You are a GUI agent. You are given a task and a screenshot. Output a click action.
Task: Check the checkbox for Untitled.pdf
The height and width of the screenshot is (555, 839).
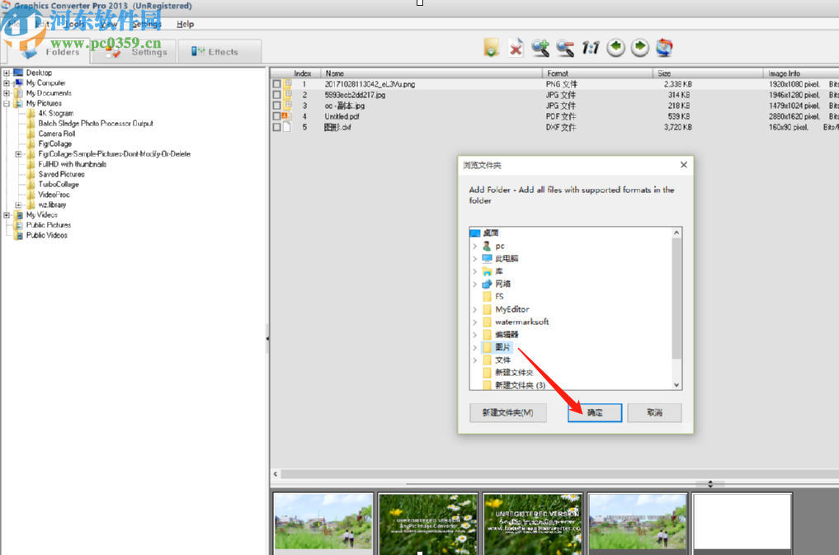pyautogui.click(x=276, y=115)
